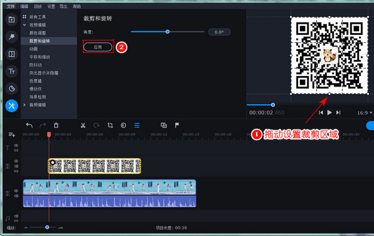The width and height of the screenshot is (374, 236).
Task: Select the QR code clip on the overlay track
Action: click(95, 166)
